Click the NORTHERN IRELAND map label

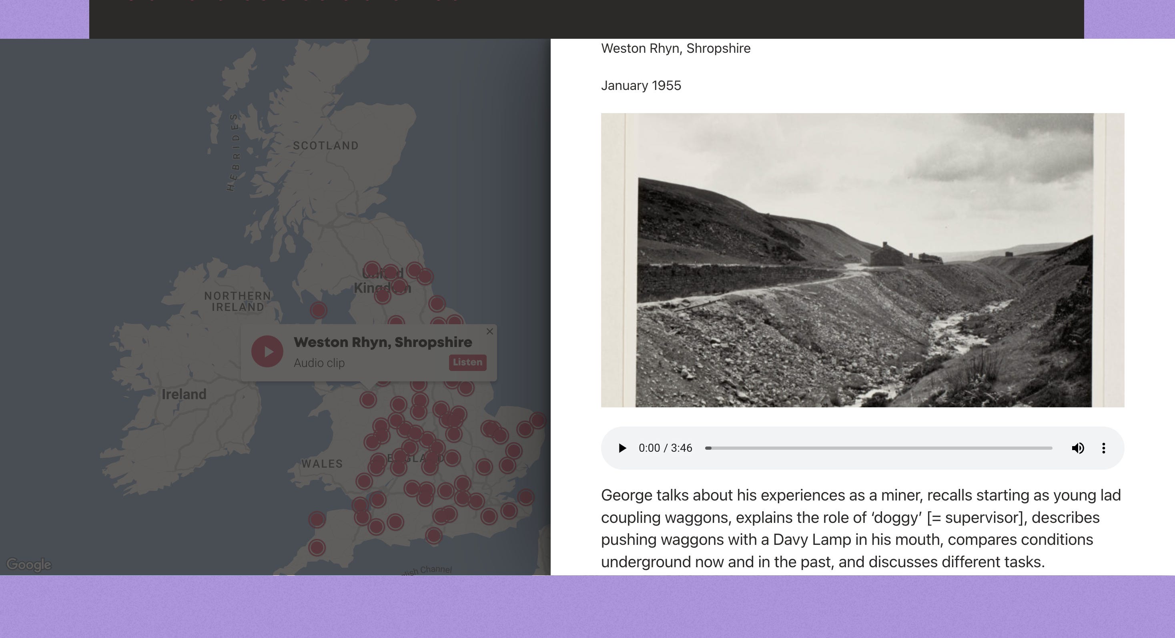[x=238, y=302]
